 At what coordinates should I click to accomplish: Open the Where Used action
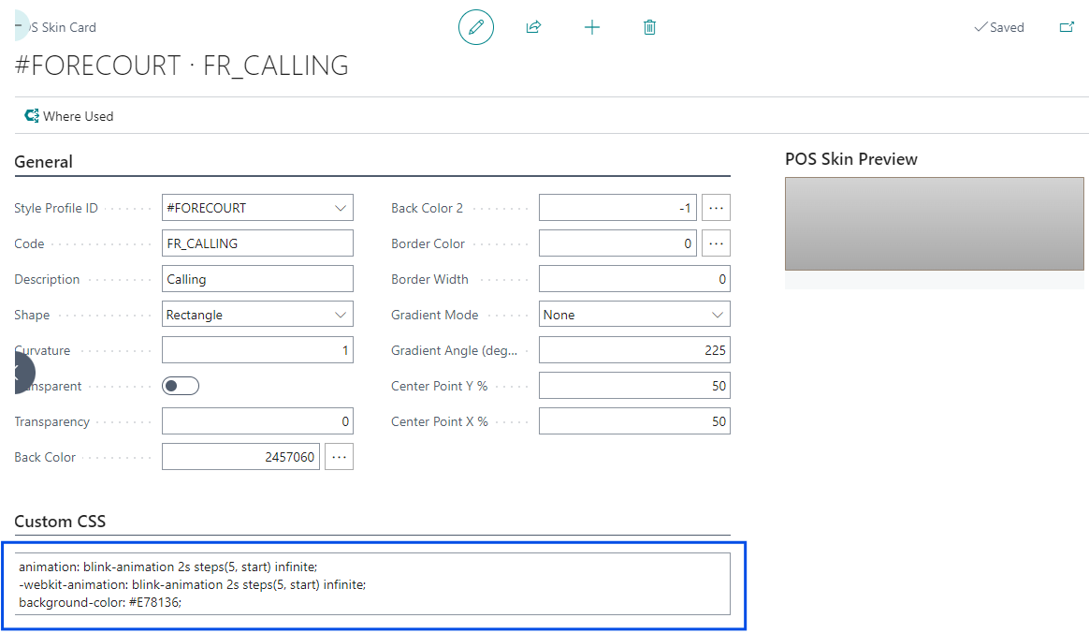click(x=68, y=116)
